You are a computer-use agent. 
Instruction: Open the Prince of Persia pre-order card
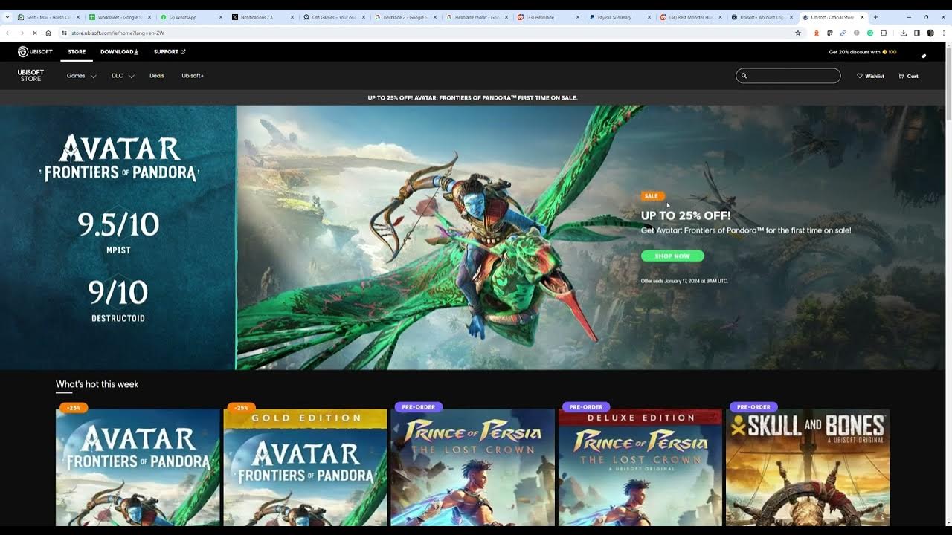point(473,467)
